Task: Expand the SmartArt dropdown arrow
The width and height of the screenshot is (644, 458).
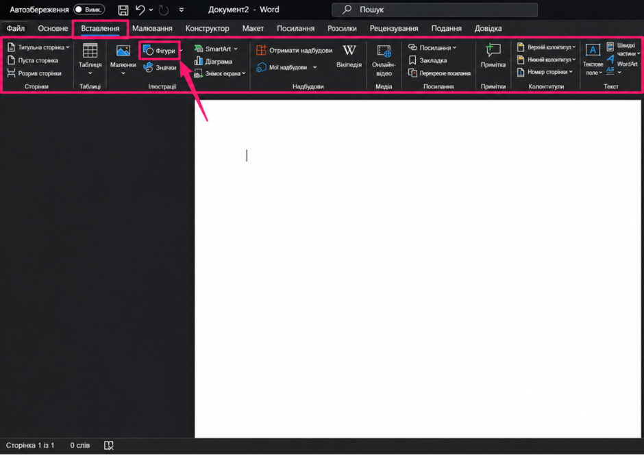Action: pos(236,49)
